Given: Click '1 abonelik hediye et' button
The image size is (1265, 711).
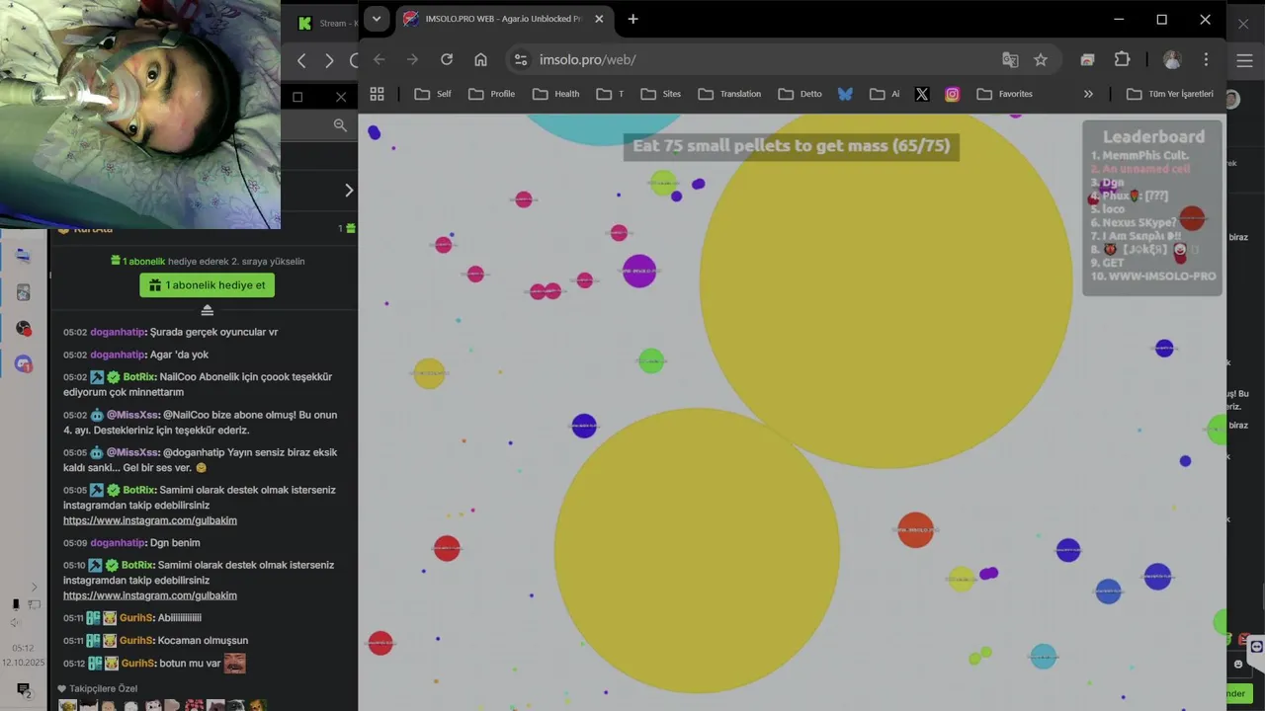Looking at the screenshot, I should (207, 284).
